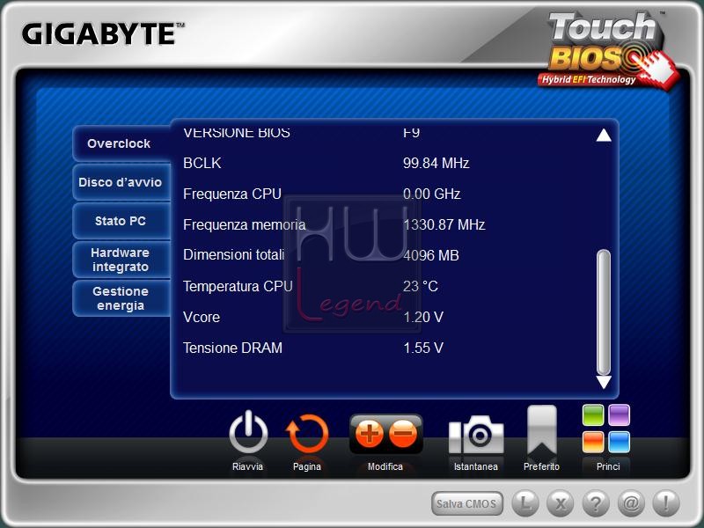Image resolution: width=704 pixels, height=528 pixels.
Task: Open help with the question mark button
Action: 596,503
